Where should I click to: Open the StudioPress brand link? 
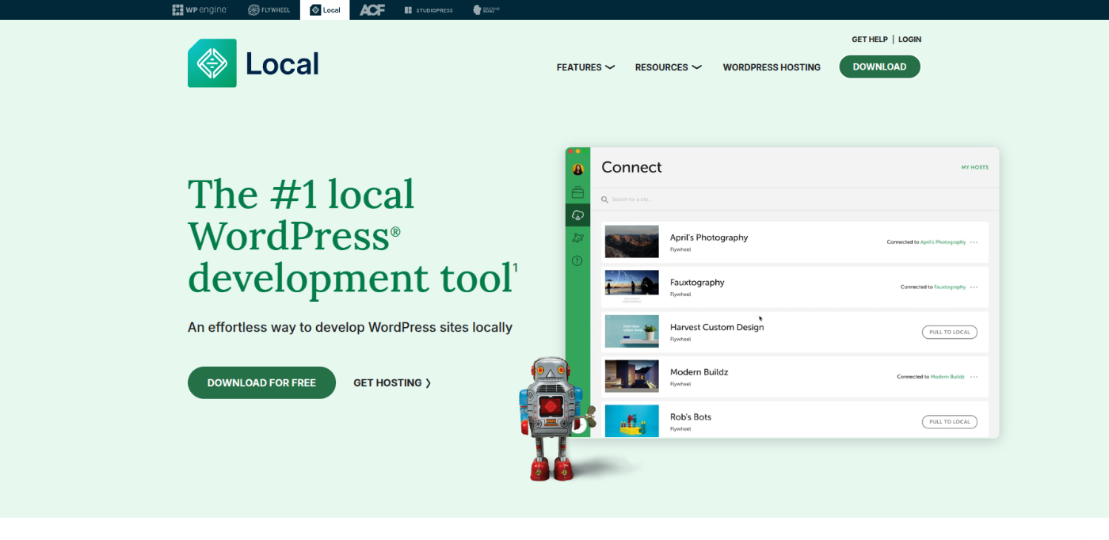coord(429,10)
